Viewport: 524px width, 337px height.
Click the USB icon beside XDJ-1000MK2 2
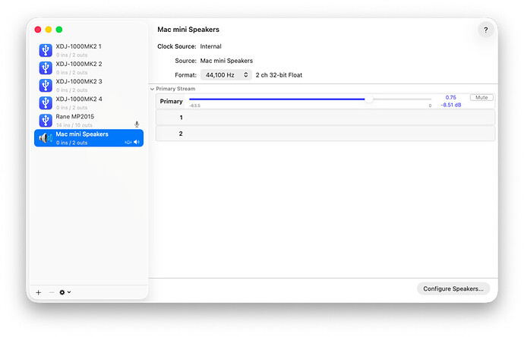point(46,68)
